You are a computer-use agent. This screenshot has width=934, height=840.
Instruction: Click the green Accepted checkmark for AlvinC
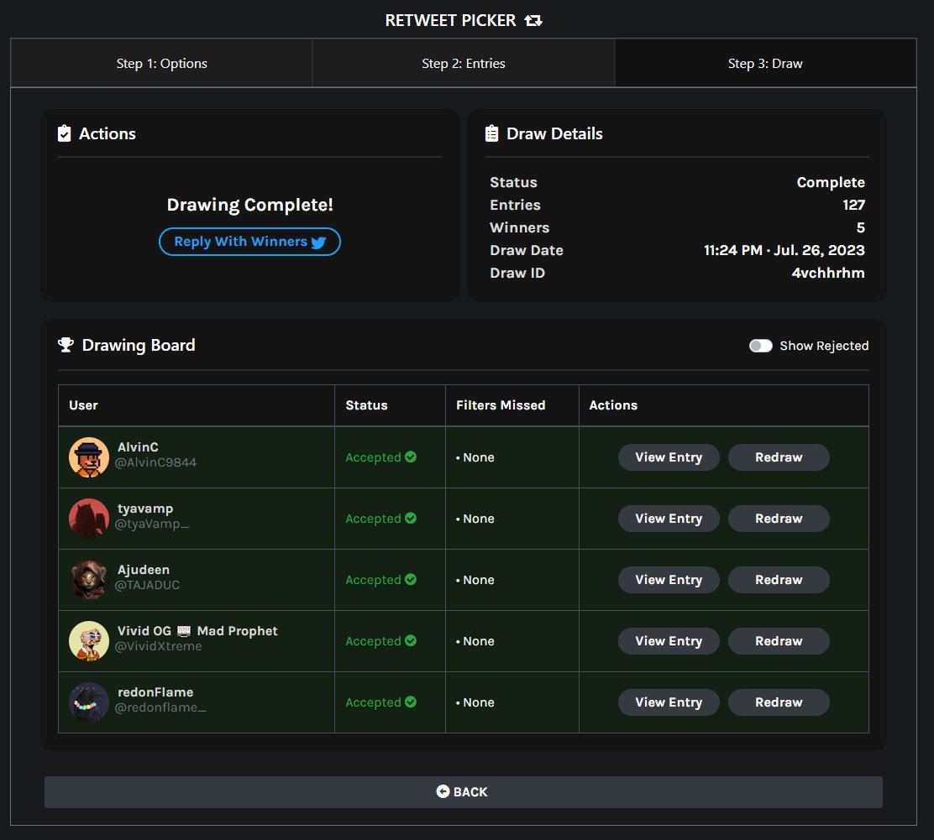click(410, 457)
